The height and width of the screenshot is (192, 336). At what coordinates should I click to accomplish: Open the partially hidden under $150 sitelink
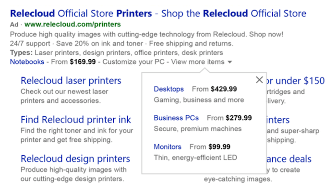[296, 81]
